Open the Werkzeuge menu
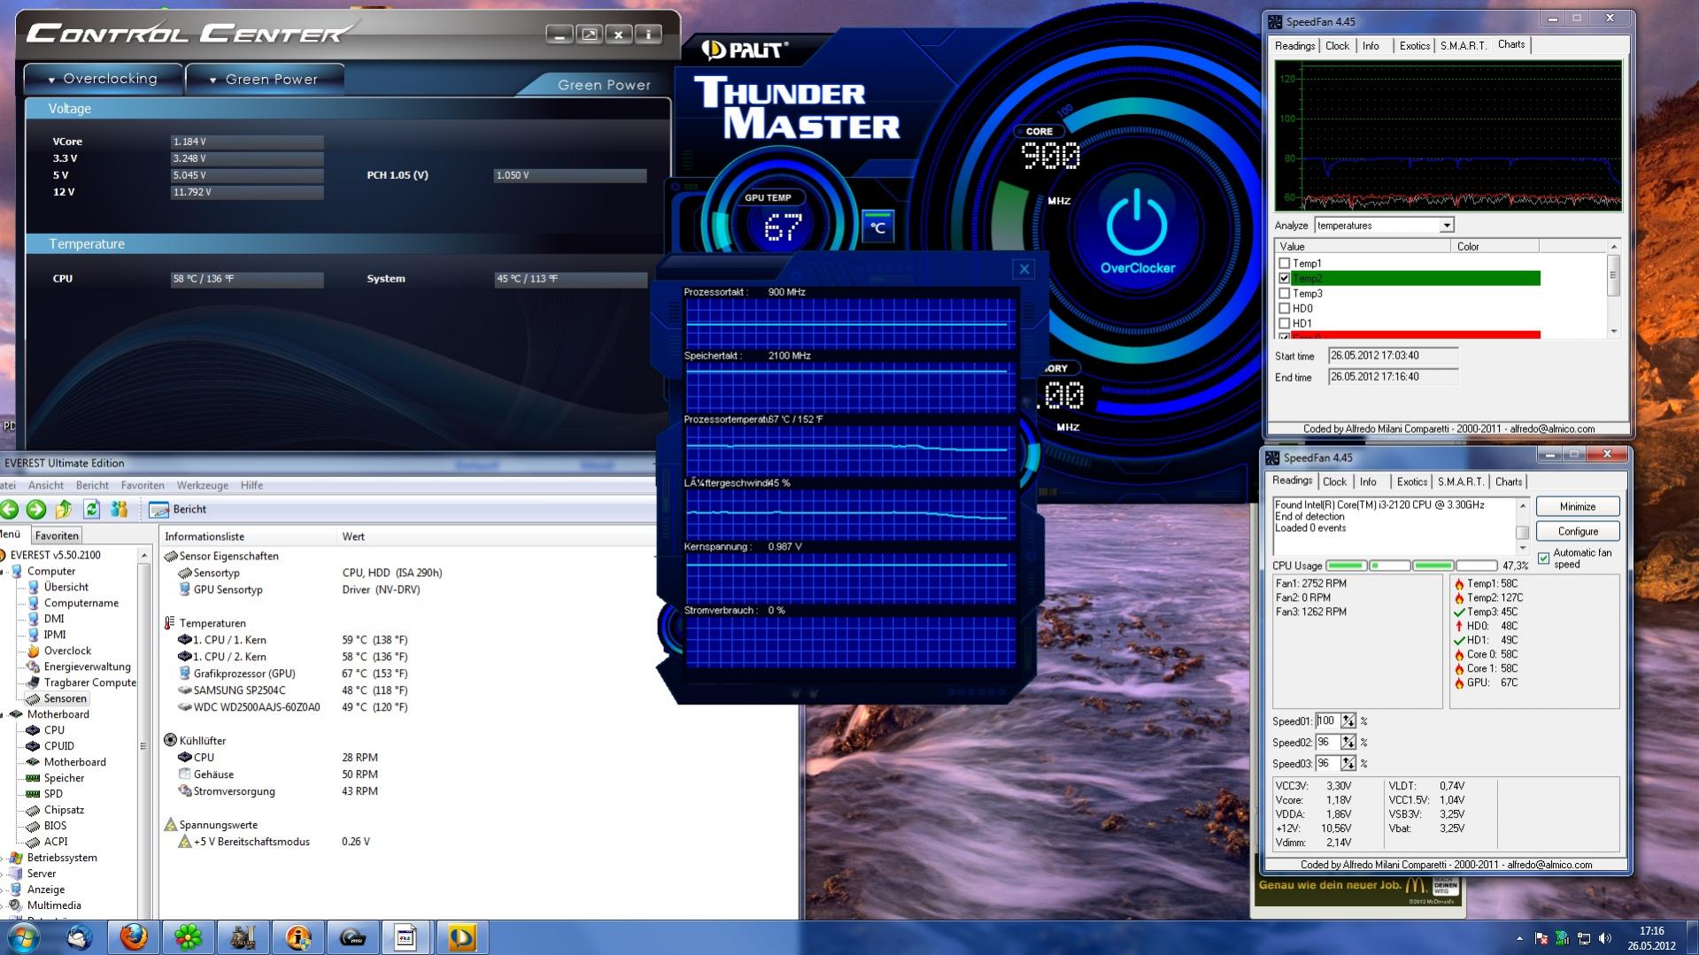1699x955 pixels. [x=202, y=485]
